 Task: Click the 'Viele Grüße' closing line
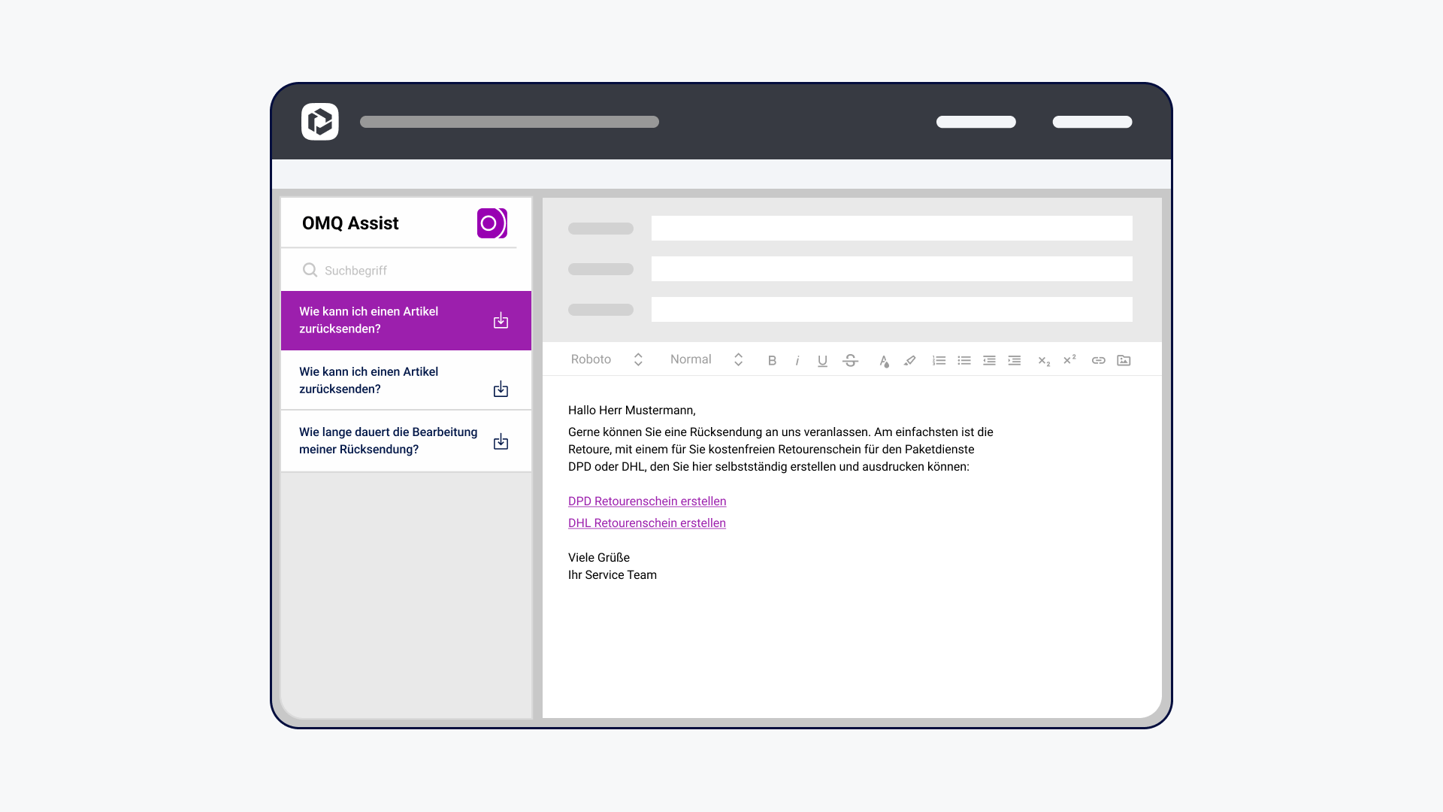click(x=599, y=557)
